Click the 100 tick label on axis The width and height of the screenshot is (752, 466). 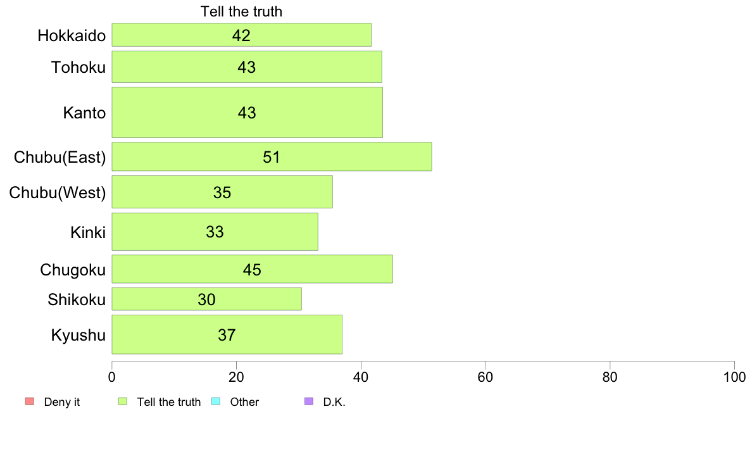[x=734, y=377]
